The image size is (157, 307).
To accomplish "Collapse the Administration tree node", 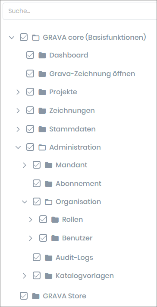I will point(18,147).
